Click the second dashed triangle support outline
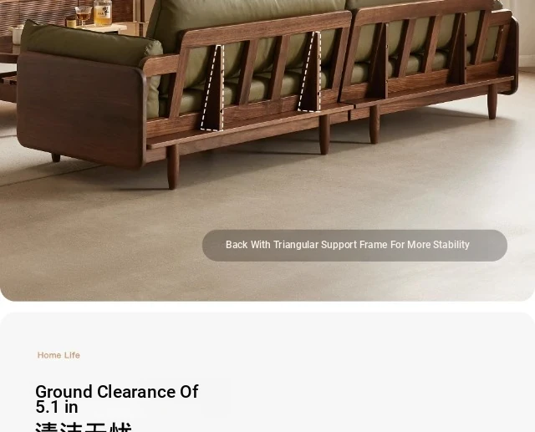The height and width of the screenshot is (432, 535). pyautogui.click(x=310, y=72)
